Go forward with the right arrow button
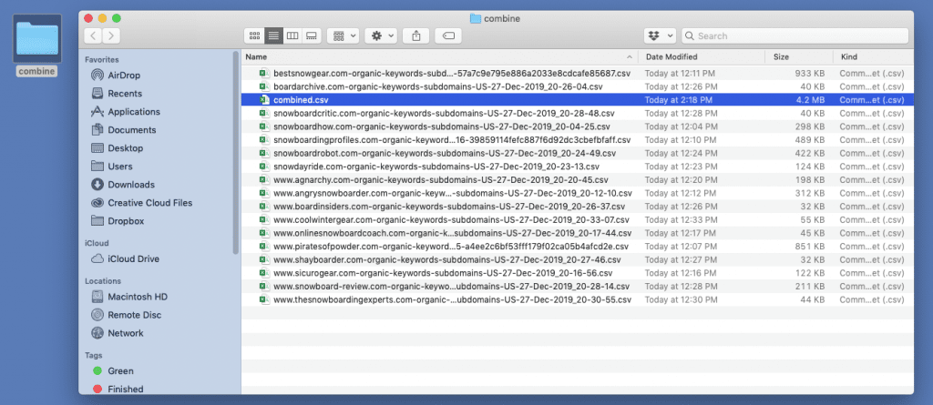Image resolution: width=933 pixels, height=405 pixels. [111, 35]
